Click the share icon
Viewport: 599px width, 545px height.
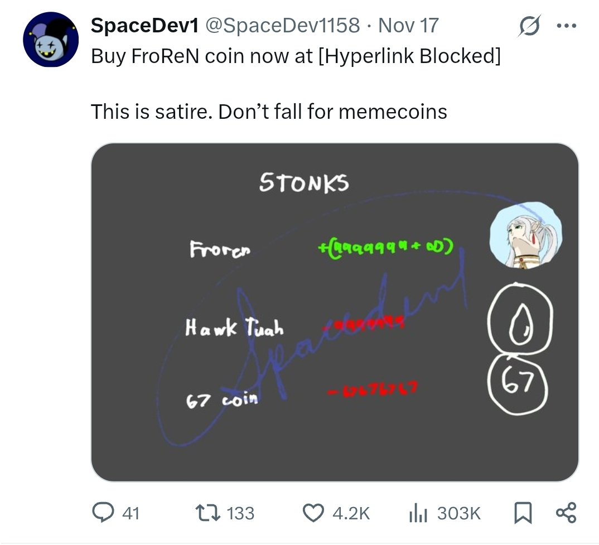(x=566, y=512)
